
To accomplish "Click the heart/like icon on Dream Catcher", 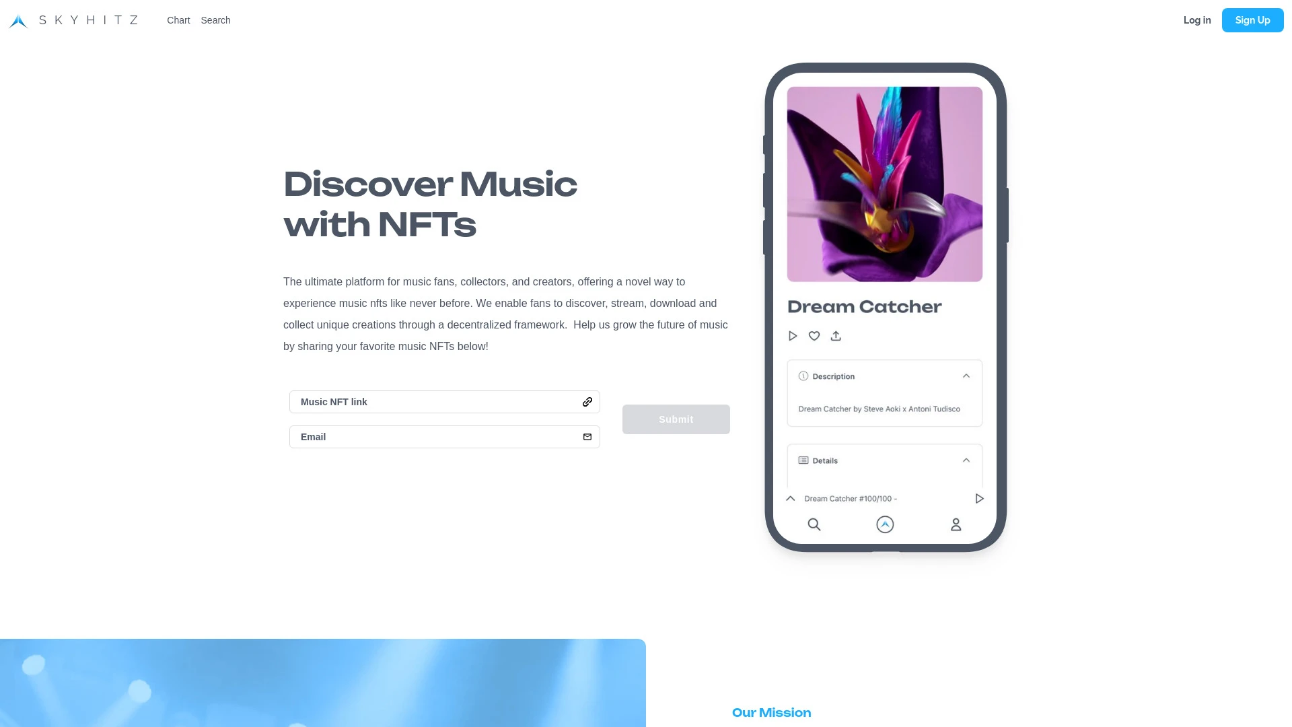I will pyautogui.click(x=814, y=335).
